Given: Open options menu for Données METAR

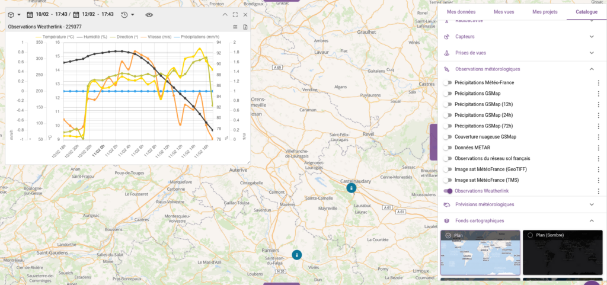Looking at the screenshot, I should click(599, 148).
